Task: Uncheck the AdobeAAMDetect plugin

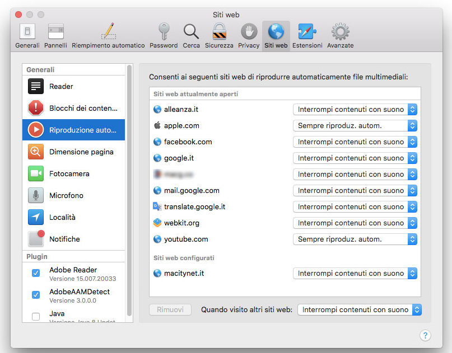Action: click(x=36, y=295)
